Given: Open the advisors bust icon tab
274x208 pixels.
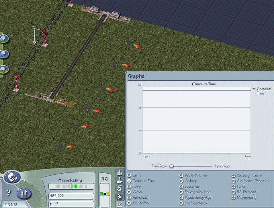Looking at the screenshot, I should pyautogui.click(x=119, y=180).
